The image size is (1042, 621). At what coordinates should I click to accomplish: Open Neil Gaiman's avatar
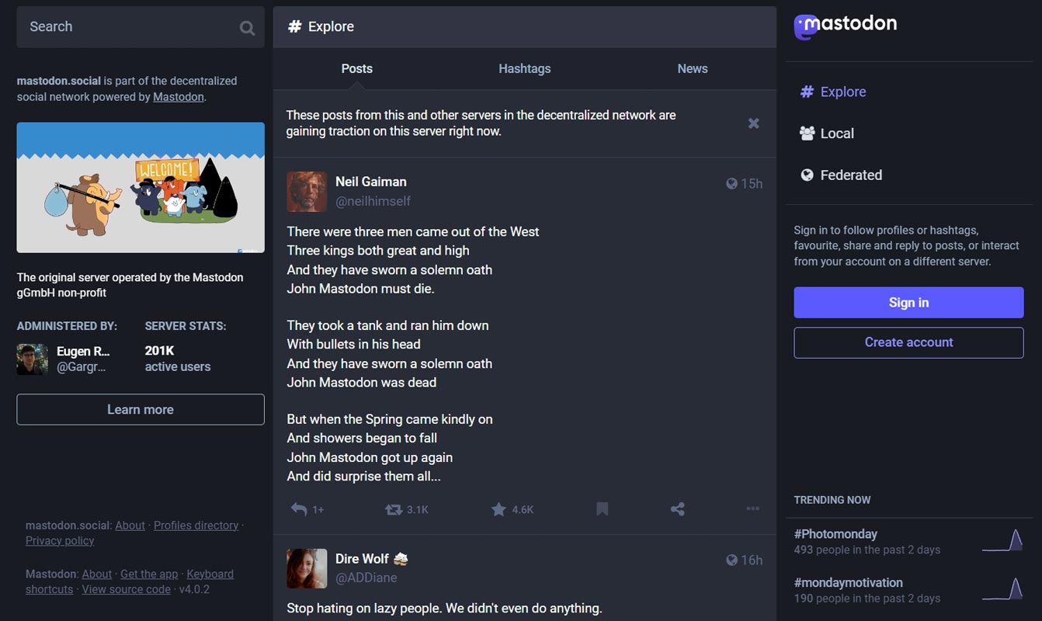click(x=307, y=192)
